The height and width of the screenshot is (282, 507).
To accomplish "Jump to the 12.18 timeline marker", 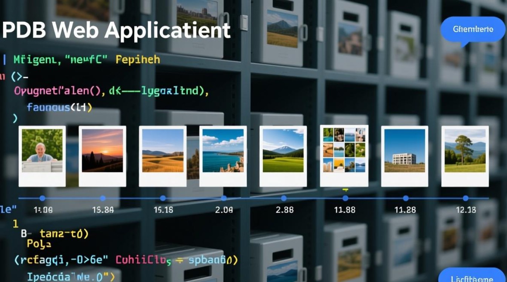I will [466, 198].
